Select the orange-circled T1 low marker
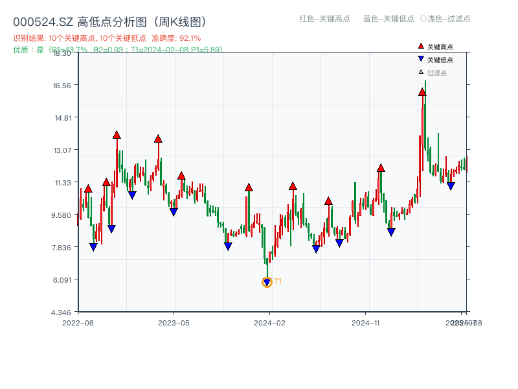Viewport: 518px width, 389px height. coord(267,282)
